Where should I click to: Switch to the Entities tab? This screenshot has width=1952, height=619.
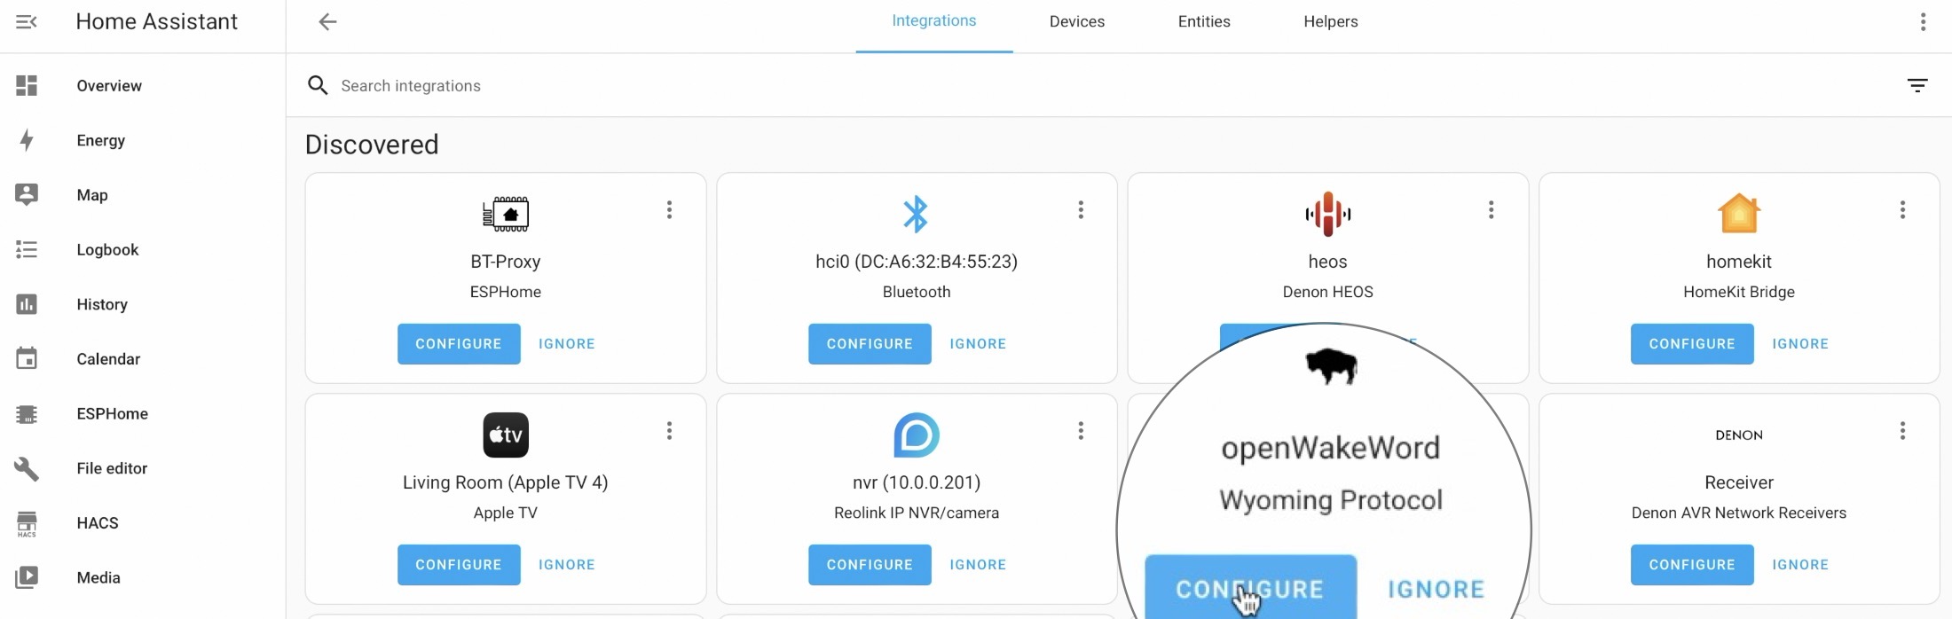click(x=1204, y=21)
